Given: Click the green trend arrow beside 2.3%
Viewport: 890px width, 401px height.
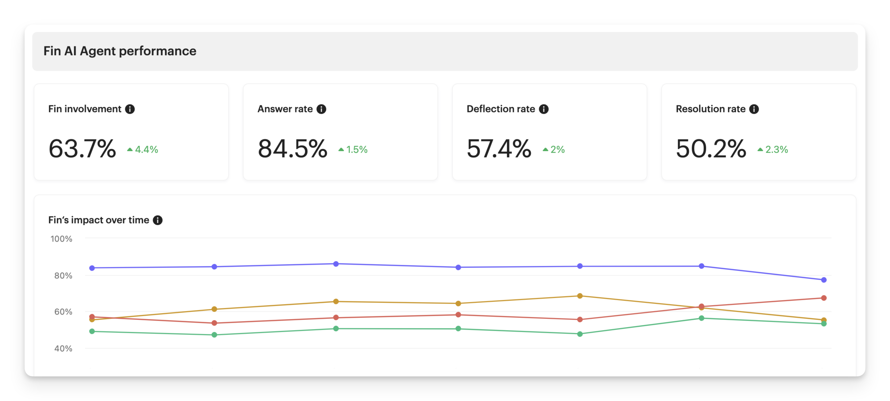Looking at the screenshot, I should pyautogui.click(x=760, y=150).
